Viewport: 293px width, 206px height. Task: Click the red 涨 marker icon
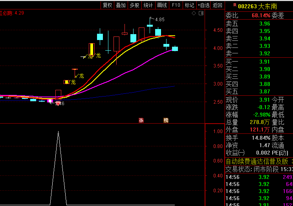[x=141, y=120]
